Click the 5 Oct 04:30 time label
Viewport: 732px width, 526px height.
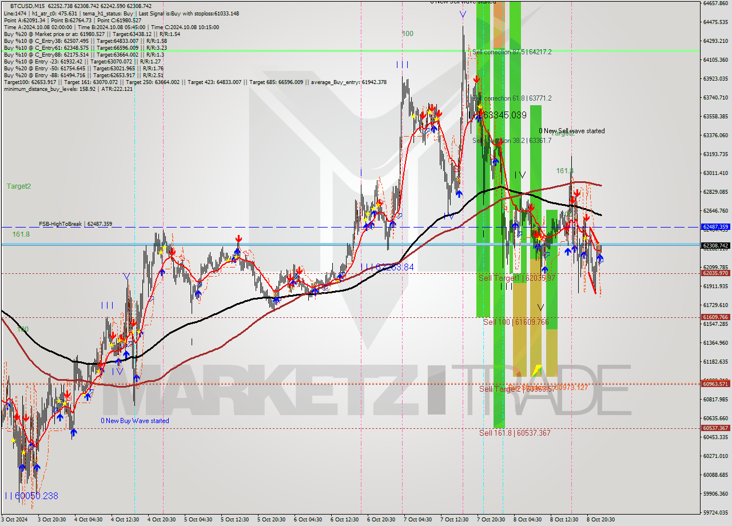click(x=198, y=520)
